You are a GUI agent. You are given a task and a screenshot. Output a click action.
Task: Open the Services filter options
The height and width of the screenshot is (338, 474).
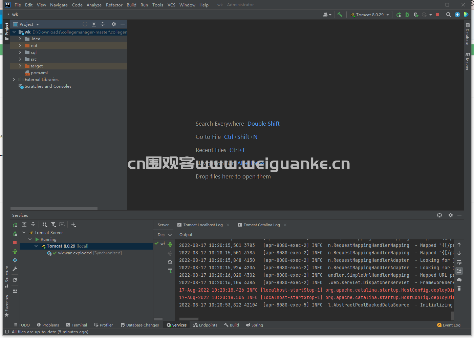53,224
